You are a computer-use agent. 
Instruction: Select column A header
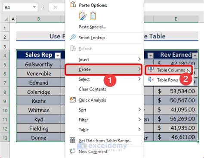pyautogui.click(x=13, y=19)
